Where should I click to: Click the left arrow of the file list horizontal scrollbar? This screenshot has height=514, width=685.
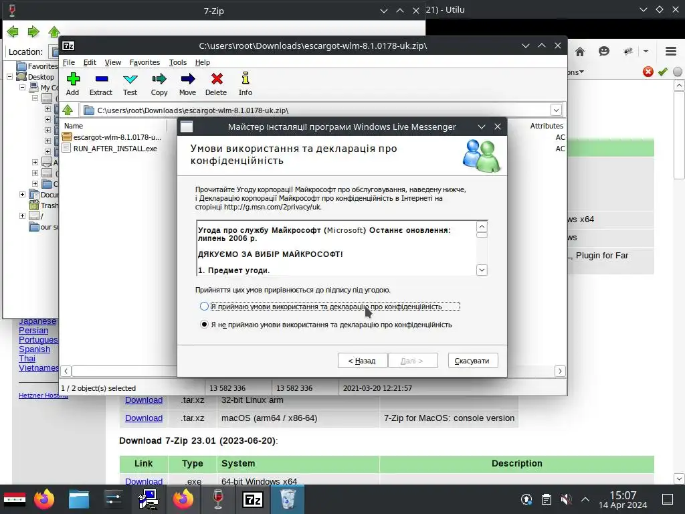[66, 371]
